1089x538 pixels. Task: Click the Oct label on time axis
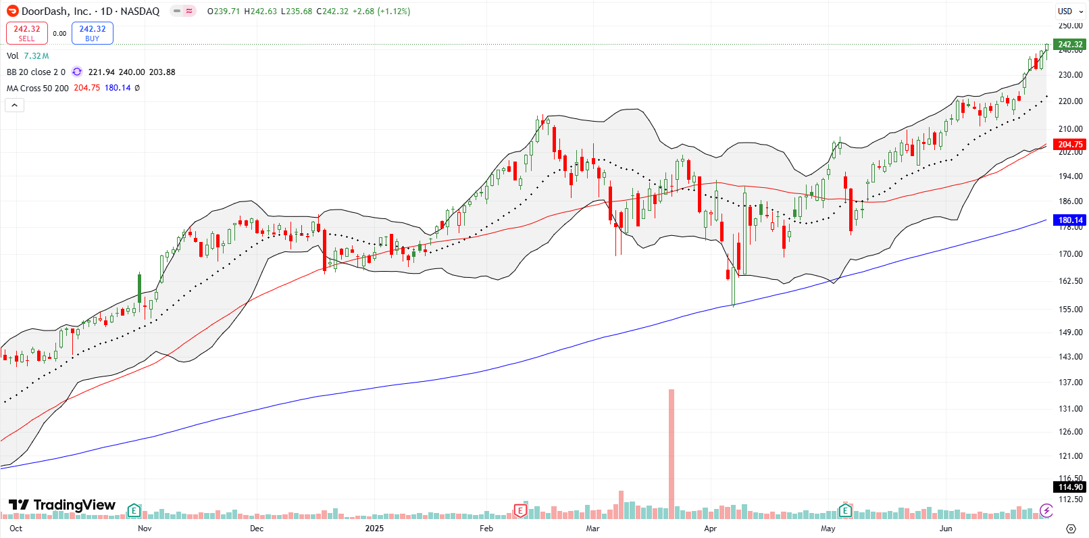16,529
